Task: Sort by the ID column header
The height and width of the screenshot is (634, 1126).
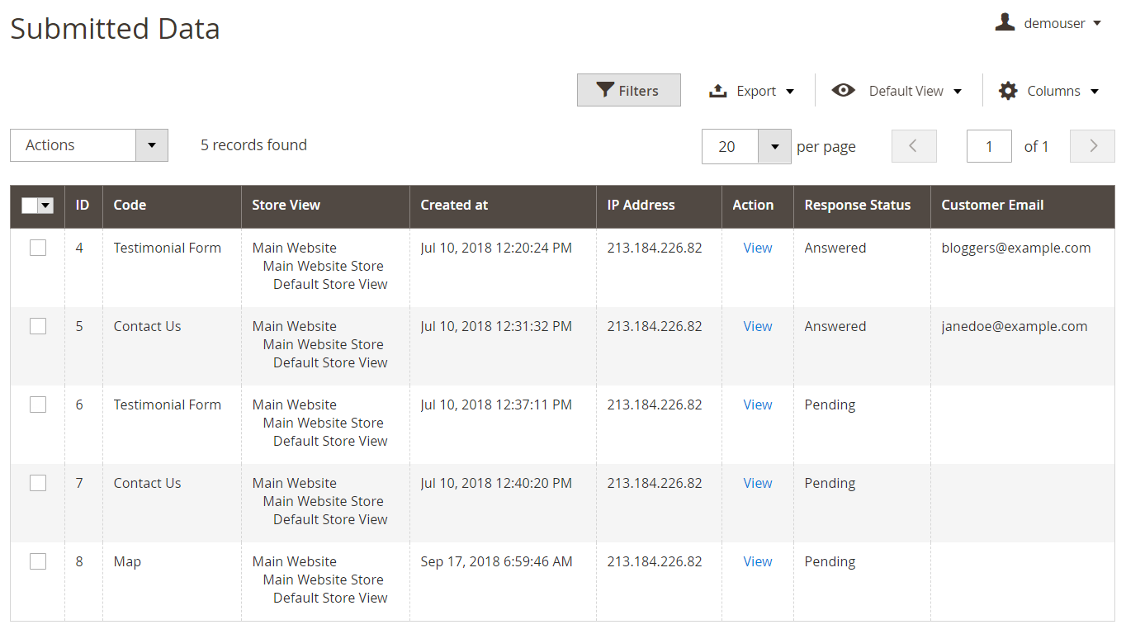Action: pyautogui.click(x=83, y=205)
